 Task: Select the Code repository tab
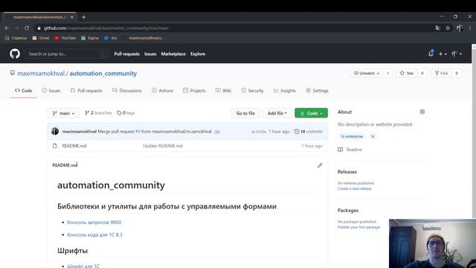23,91
